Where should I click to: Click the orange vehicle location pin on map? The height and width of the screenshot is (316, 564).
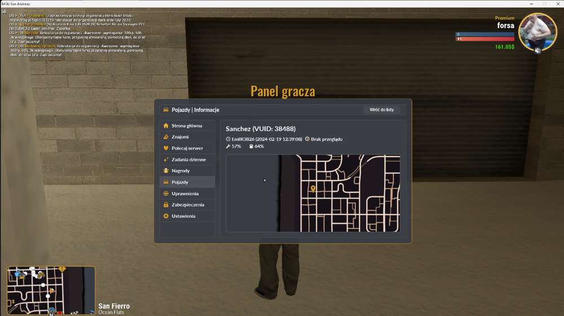[313, 189]
